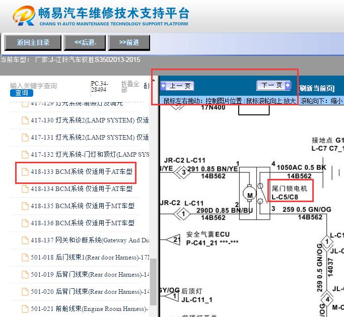The width and height of the screenshot is (344, 317).
Task: Click 259 0.5 GN/OG horizontal wire label
Action: 307,210
